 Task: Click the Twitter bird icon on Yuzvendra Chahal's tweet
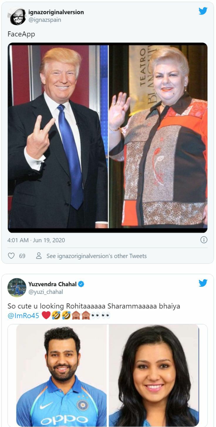tap(203, 283)
